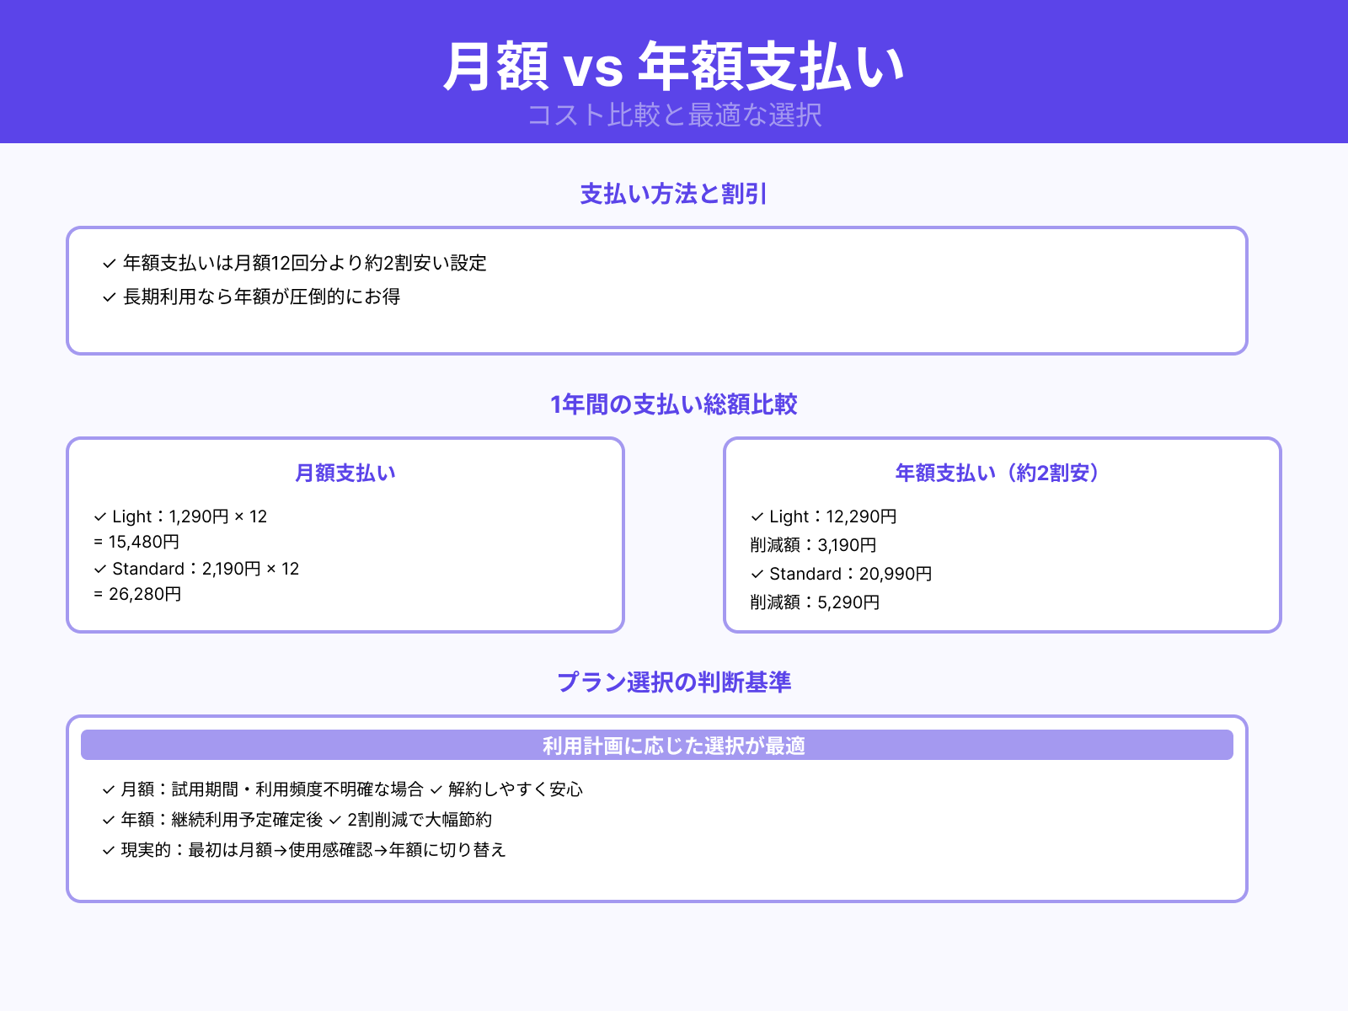The width and height of the screenshot is (1348, 1011).
Task: Select the checkmark on the 月額：試用期間 row
Action: pos(107,789)
